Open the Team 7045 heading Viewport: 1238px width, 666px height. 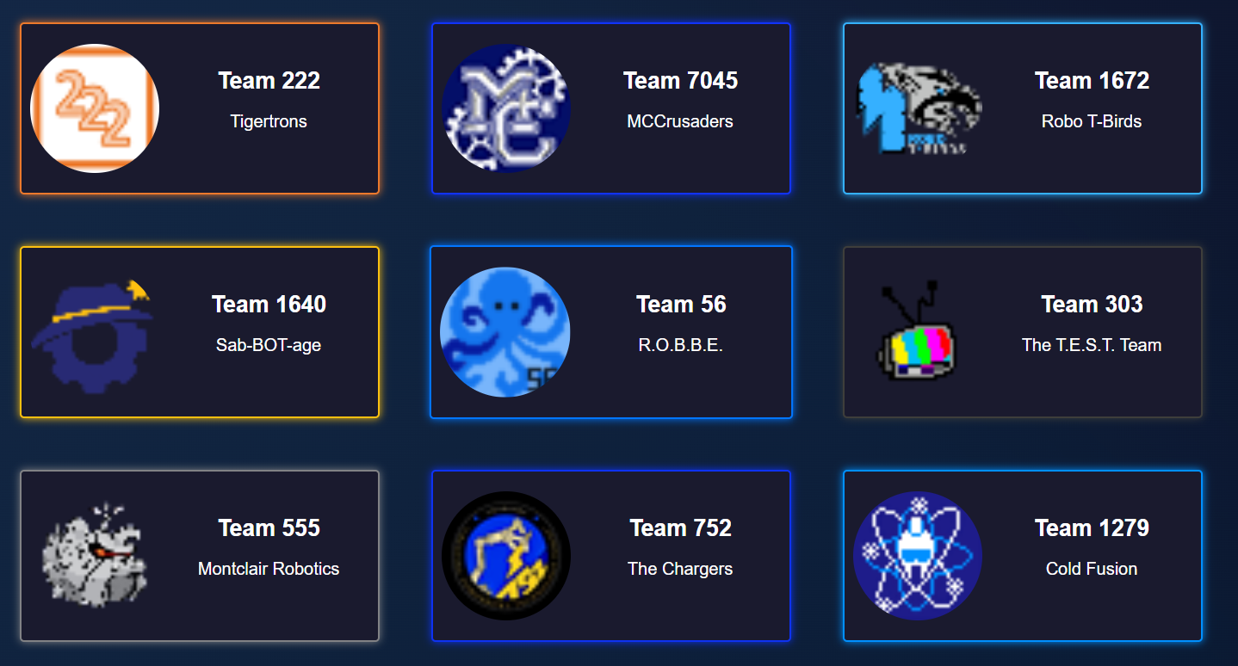tap(680, 81)
